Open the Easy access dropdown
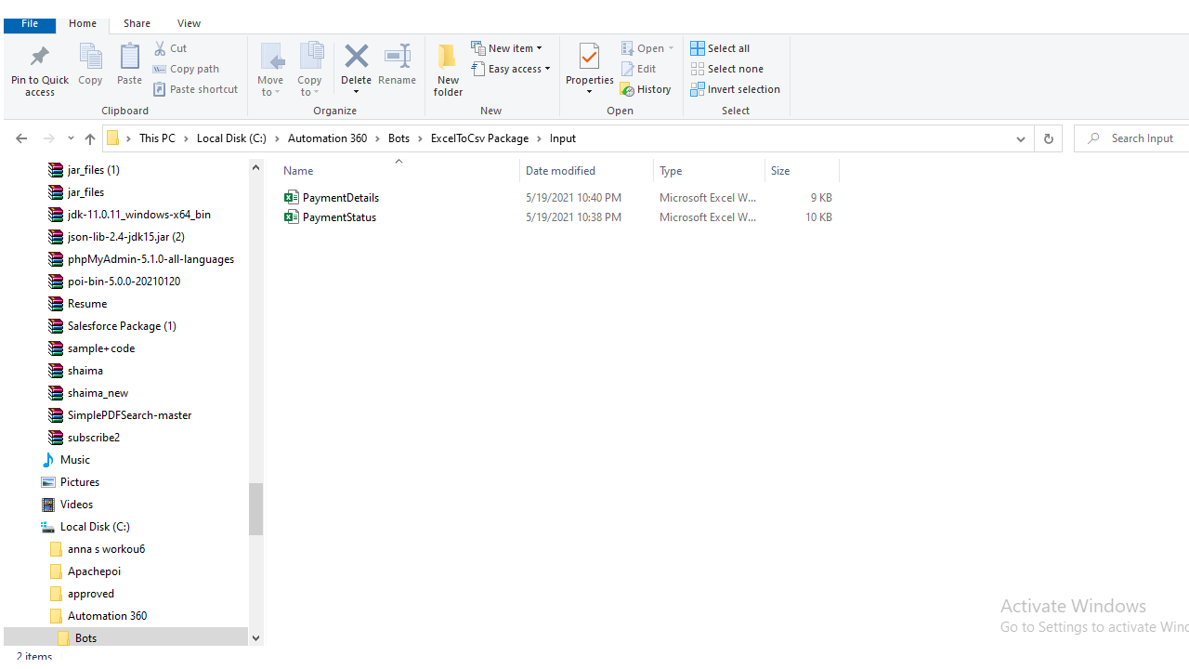 [x=511, y=69]
